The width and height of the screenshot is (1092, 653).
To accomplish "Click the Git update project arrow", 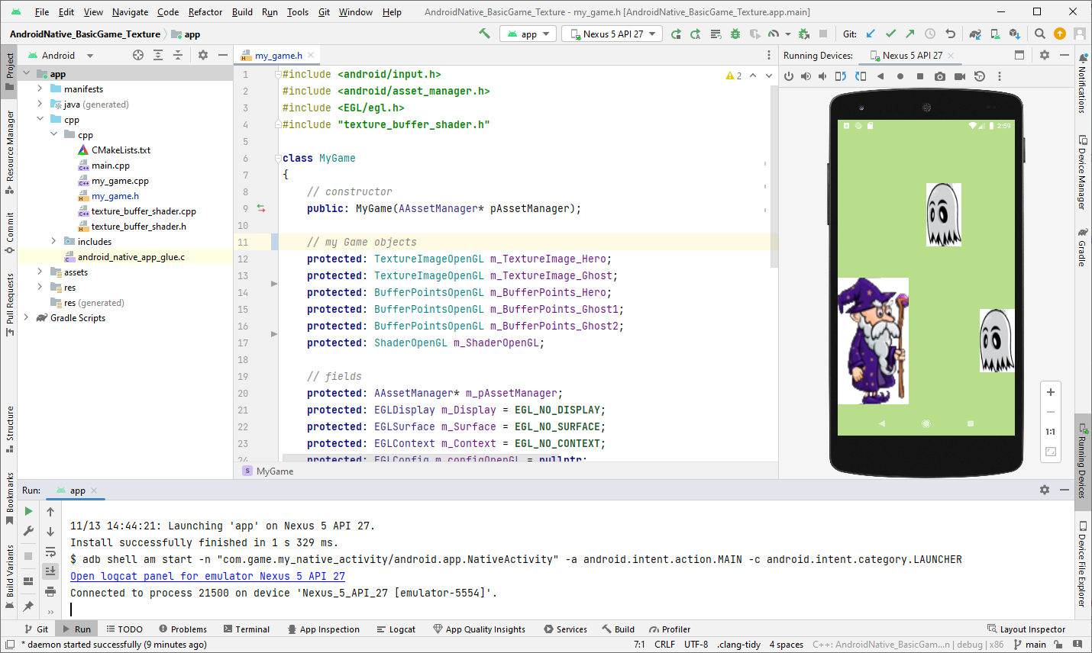I will point(871,34).
